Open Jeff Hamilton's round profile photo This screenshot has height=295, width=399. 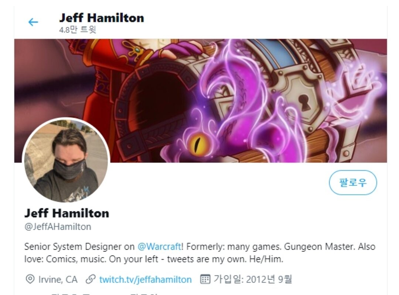coord(66,160)
